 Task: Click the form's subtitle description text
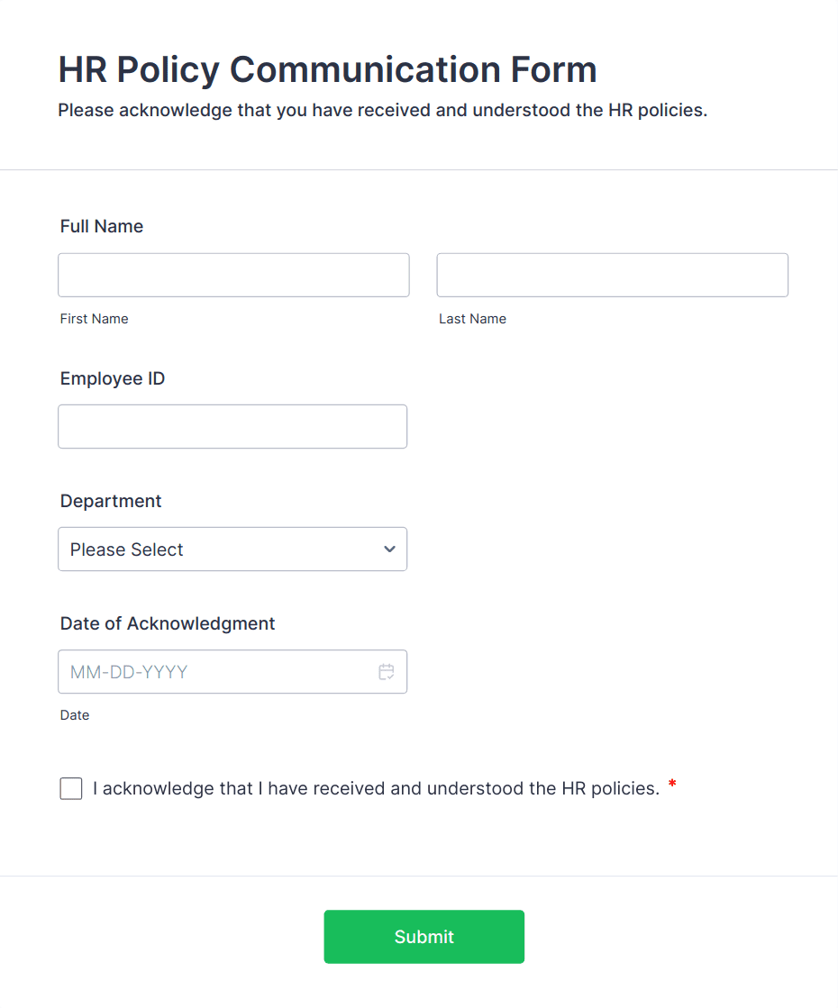382,111
